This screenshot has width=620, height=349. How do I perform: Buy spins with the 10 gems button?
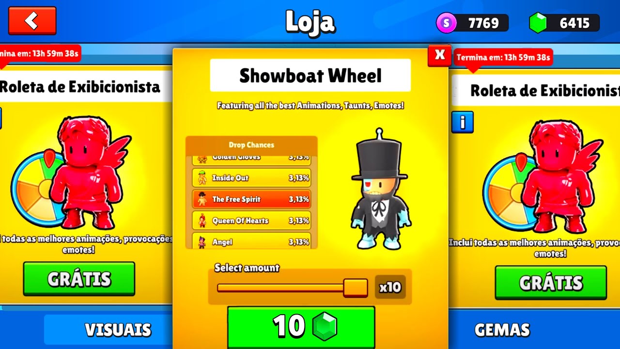pos(301,327)
